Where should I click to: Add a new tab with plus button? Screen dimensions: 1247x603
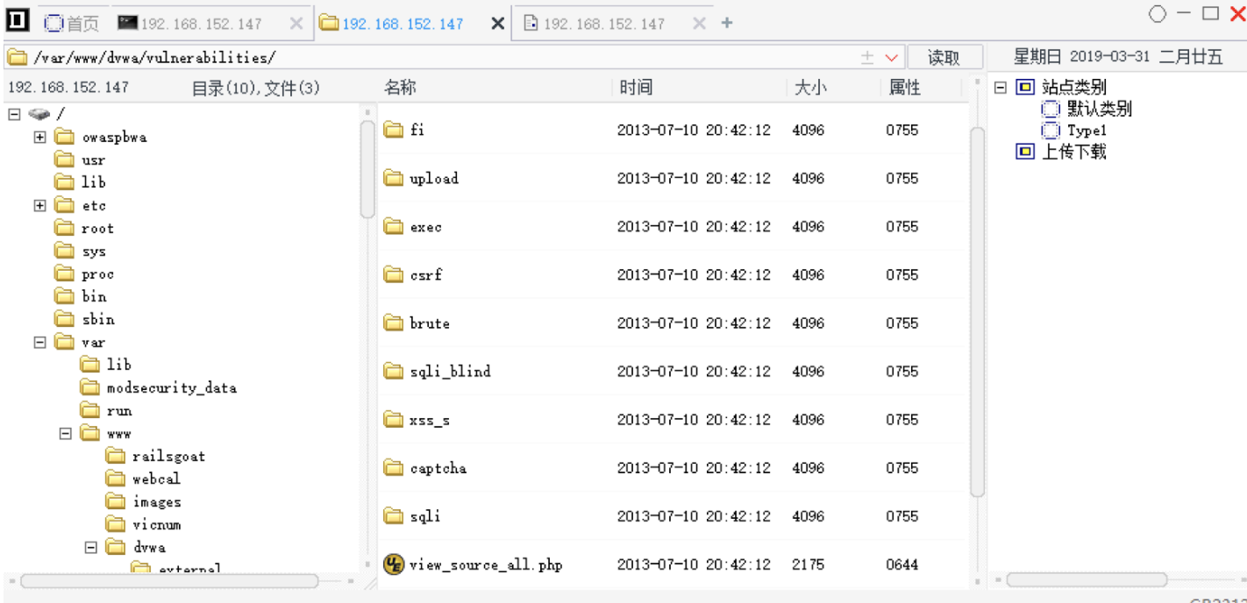pos(726,24)
